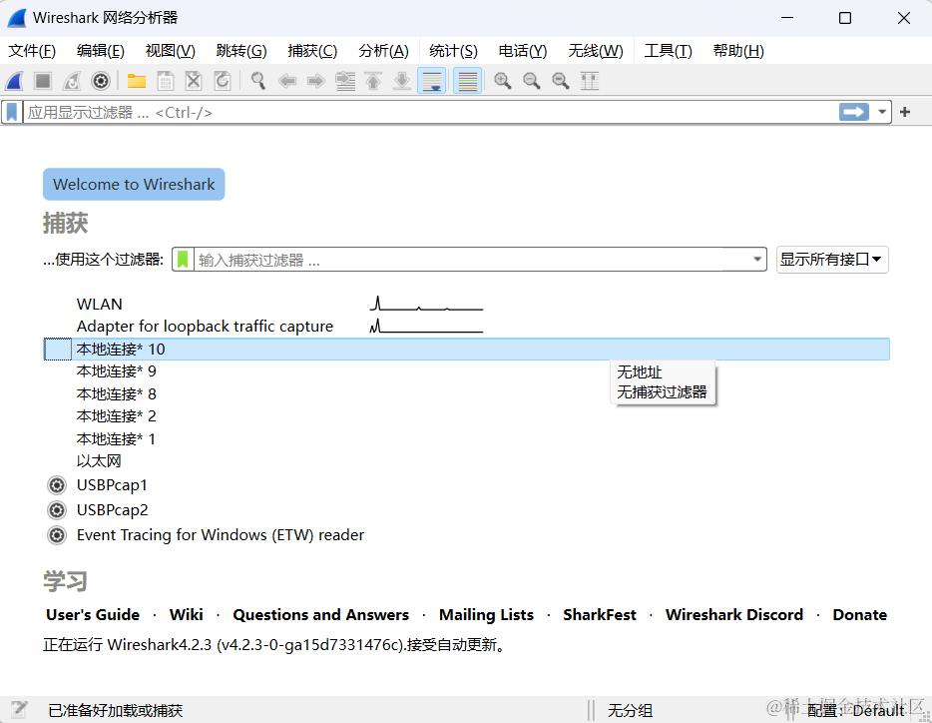Open the 捕获(C) menu
The width and height of the screenshot is (932, 723).
[312, 51]
